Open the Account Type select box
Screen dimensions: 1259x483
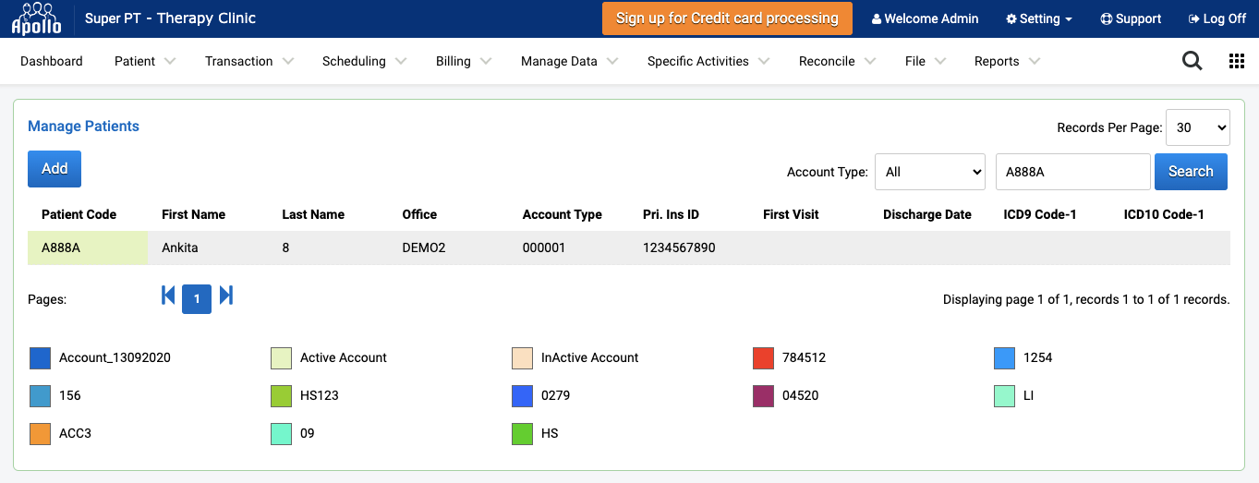(930, 172)
